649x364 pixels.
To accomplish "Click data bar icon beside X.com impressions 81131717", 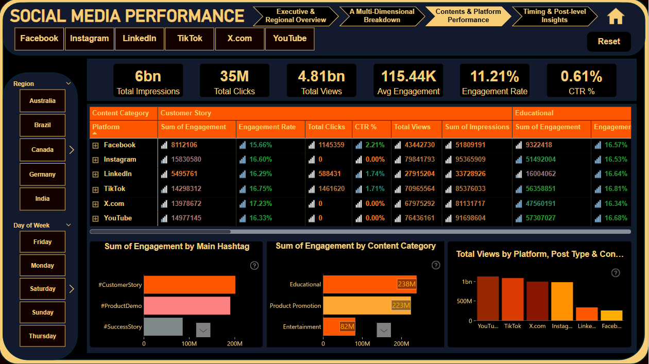I will tap(449, 204).
